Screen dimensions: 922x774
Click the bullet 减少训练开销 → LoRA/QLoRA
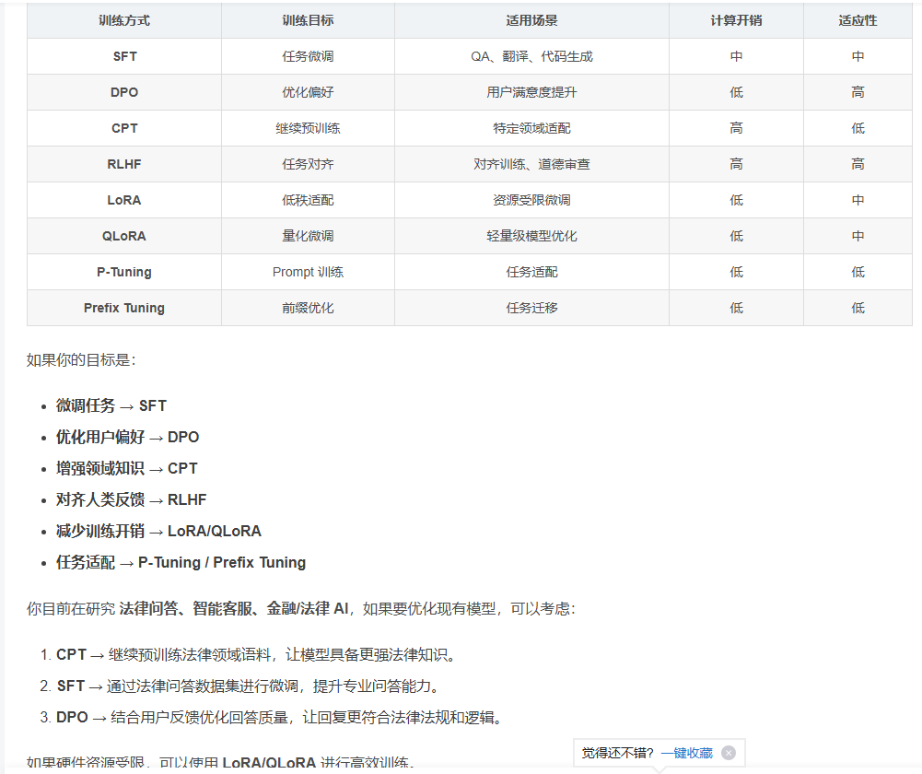click(158, 531)
